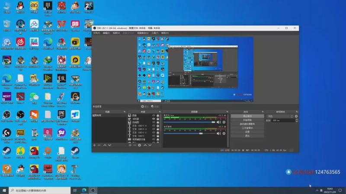Open source Properties button above Scenes
Viewport: 346px width, 194px height.
(145, 106)
